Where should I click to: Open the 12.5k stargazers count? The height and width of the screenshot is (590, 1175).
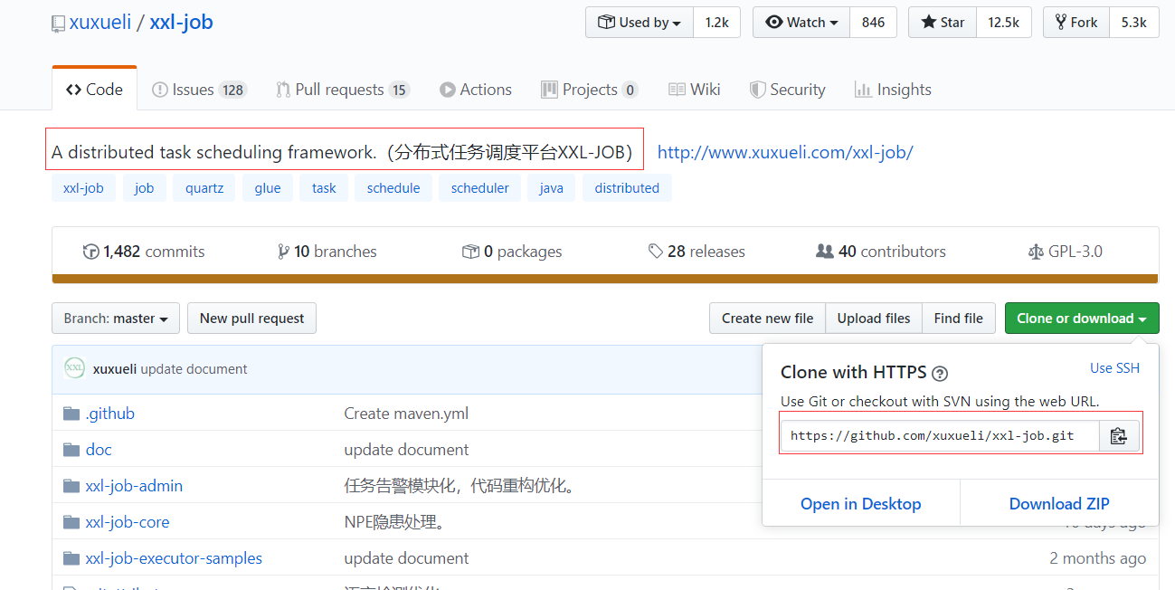1003,23
